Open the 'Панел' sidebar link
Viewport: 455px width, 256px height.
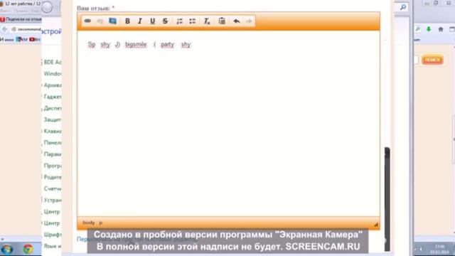[53, 142]
